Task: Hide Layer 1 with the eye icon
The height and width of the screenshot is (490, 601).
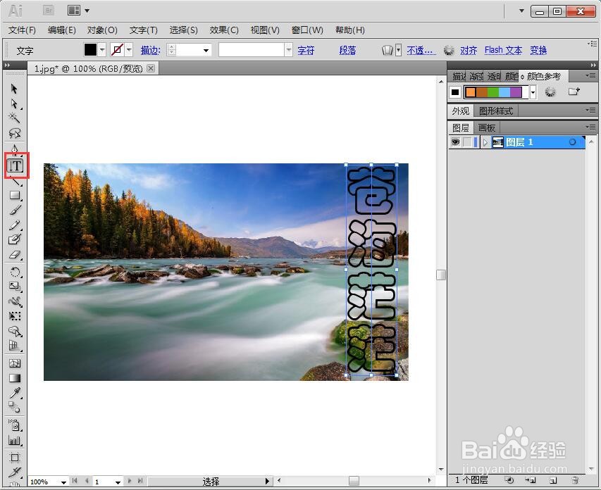Action: 455,142
